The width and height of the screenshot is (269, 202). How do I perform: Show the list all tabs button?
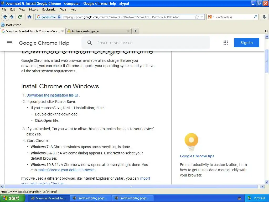[x=266, y=31]
